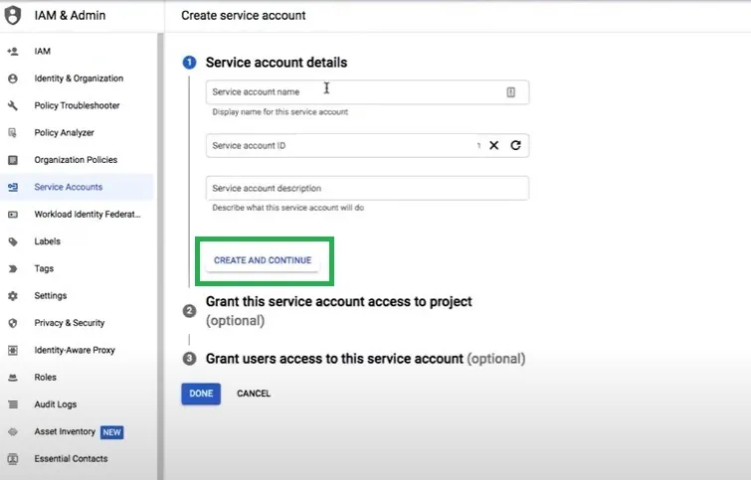Click 'Describe what this service account will do' hint
This screenshot has width=751, height=480.
coord(287,208)
